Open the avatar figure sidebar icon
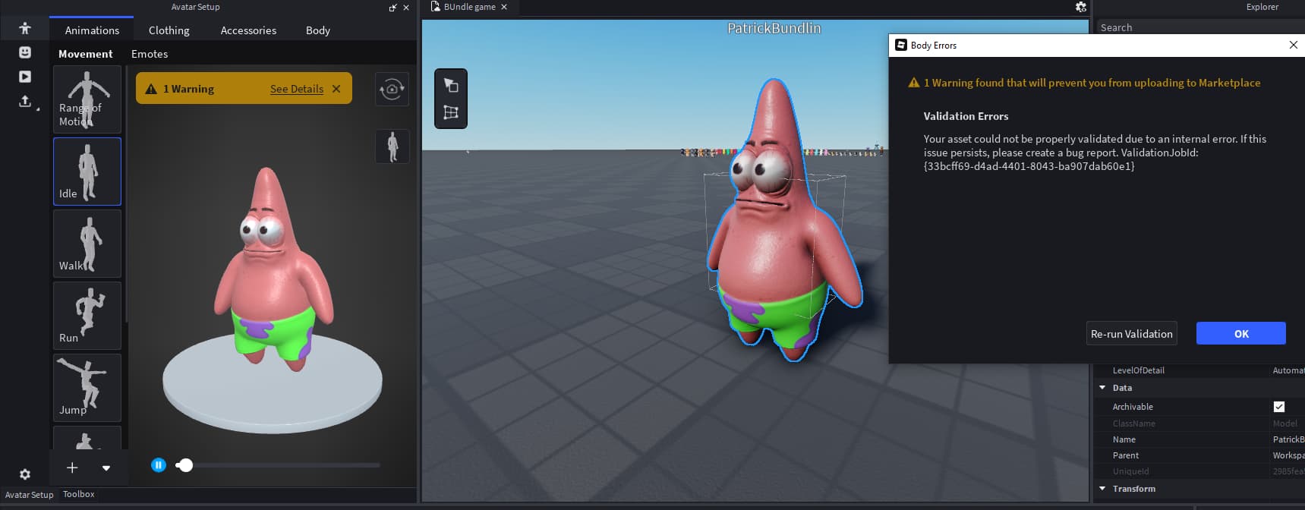This screenshot has width=1305, height=510. [x=25, y=28]
